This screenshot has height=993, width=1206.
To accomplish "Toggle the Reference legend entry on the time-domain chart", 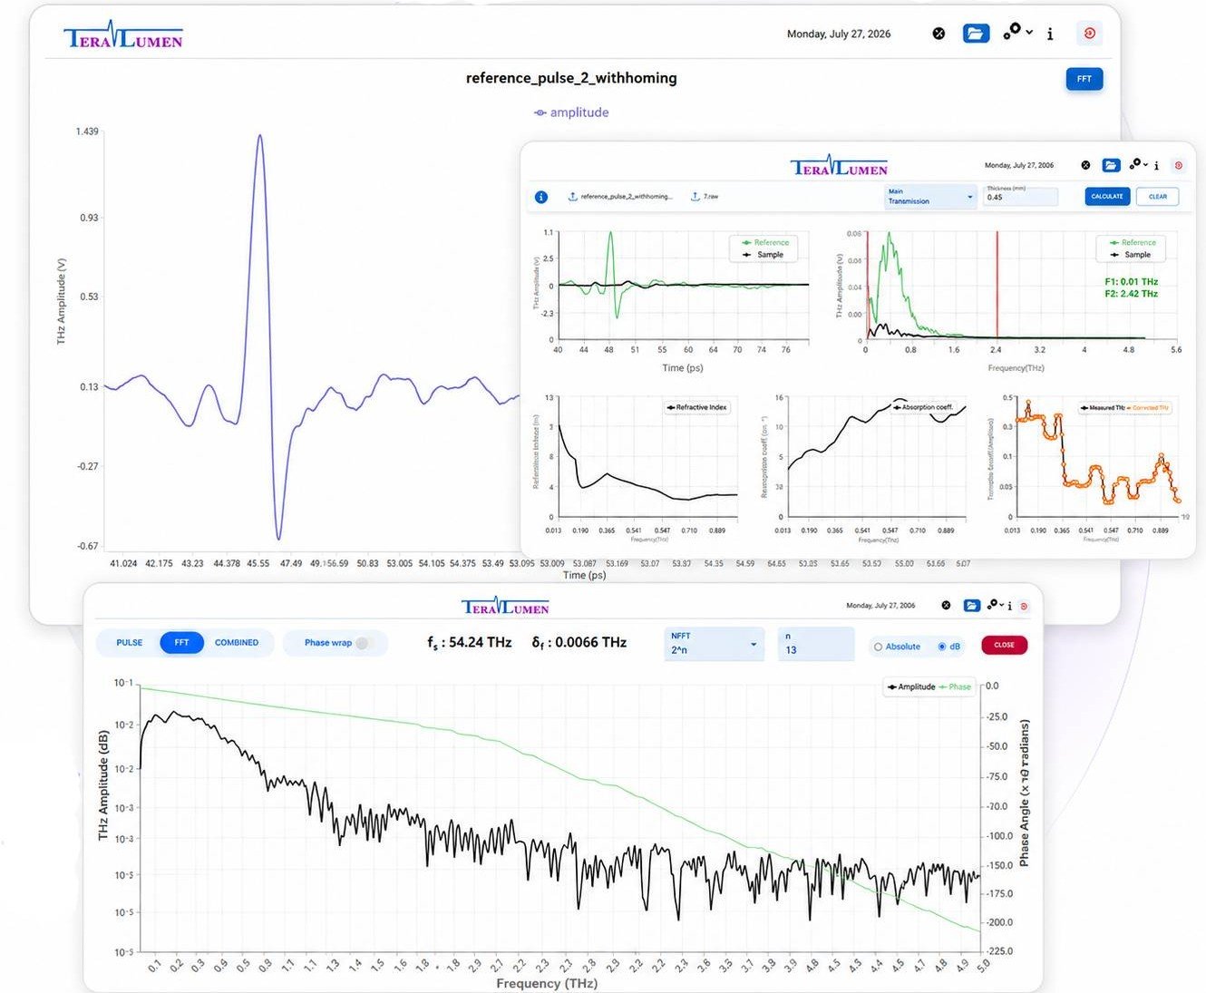I will point(765,242).
